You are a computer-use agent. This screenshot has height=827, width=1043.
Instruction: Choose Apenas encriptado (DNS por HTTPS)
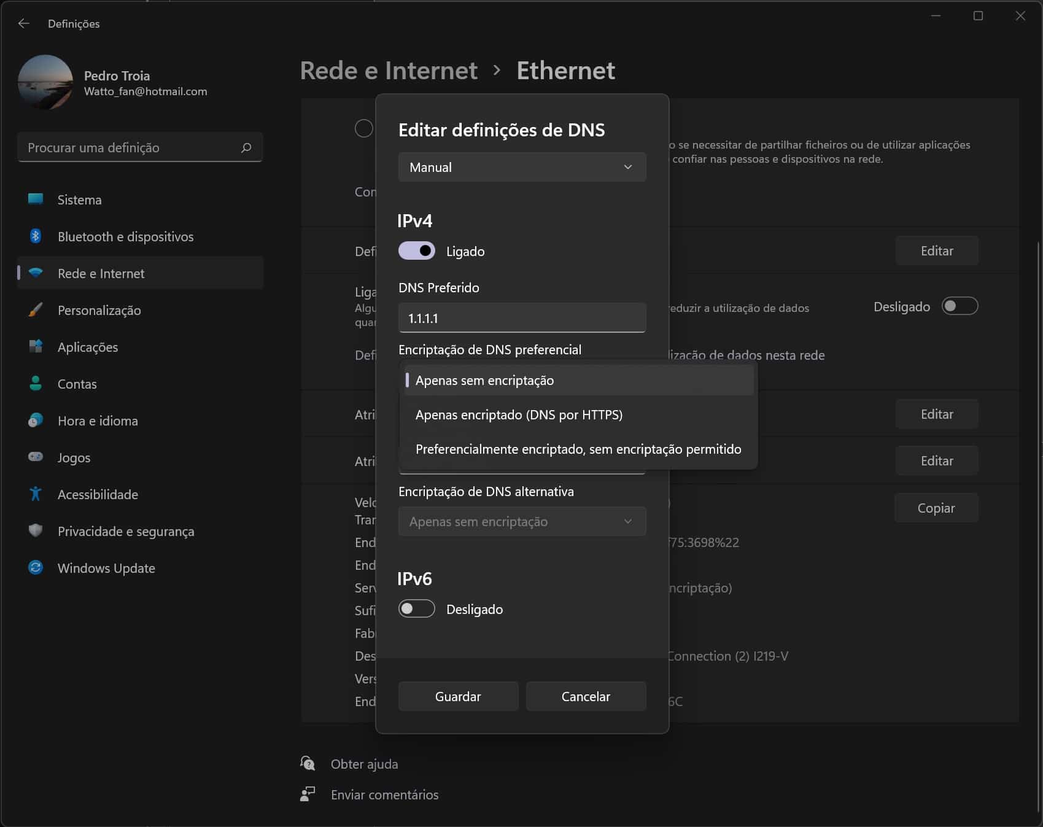519,415
